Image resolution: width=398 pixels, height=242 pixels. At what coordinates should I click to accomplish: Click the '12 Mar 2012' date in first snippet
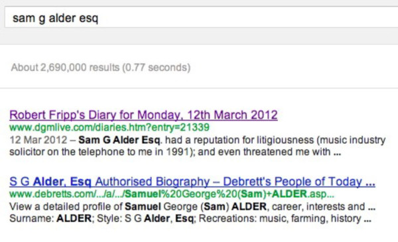tap(38, 140)
